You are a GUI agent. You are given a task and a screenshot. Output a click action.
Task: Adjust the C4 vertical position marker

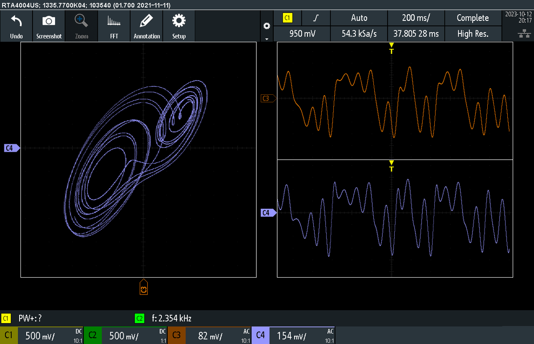pyautogui.click(x=269, y=212)
